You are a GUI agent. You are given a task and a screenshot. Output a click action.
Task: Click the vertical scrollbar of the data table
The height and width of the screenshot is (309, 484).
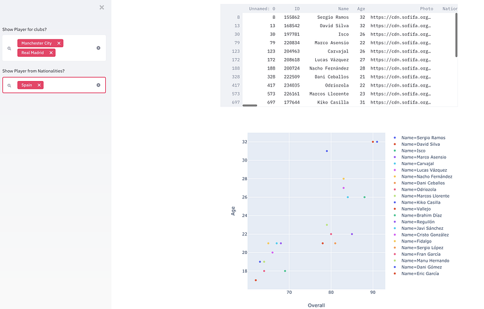456,35
